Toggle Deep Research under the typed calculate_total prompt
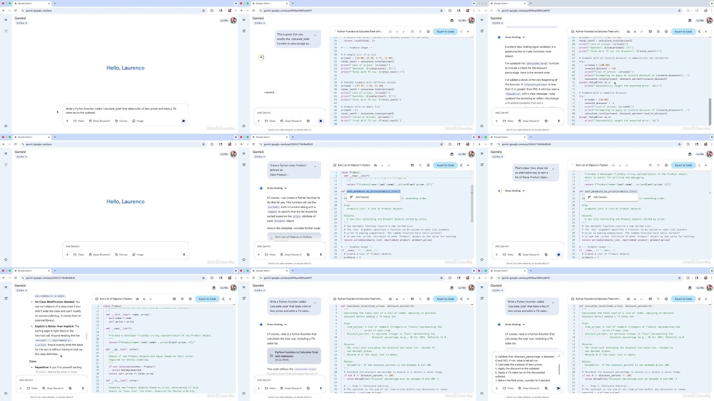This screenshot has height=401, width=714. (100, 121)
